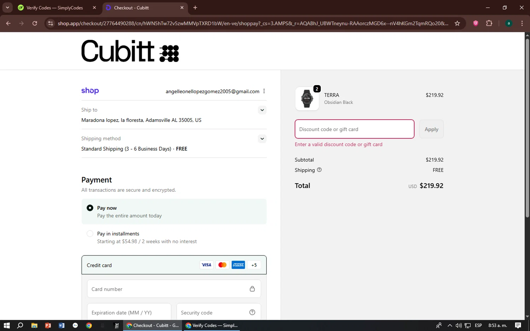Click the Amex card logo
This screenshot has width=530, height=331.
238,265
